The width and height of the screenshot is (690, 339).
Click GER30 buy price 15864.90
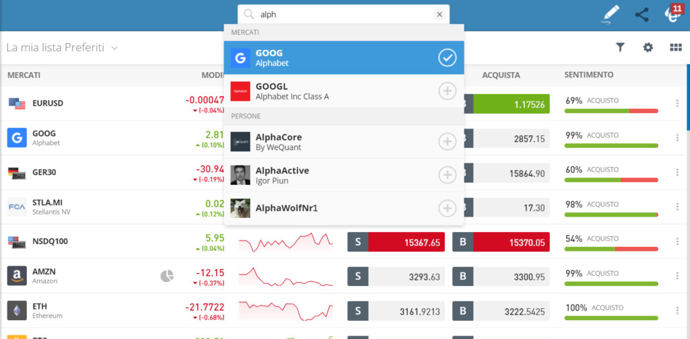(x=511, y=173)
